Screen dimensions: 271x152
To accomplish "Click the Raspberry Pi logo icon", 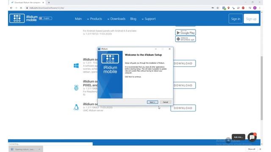I will 76,88.
